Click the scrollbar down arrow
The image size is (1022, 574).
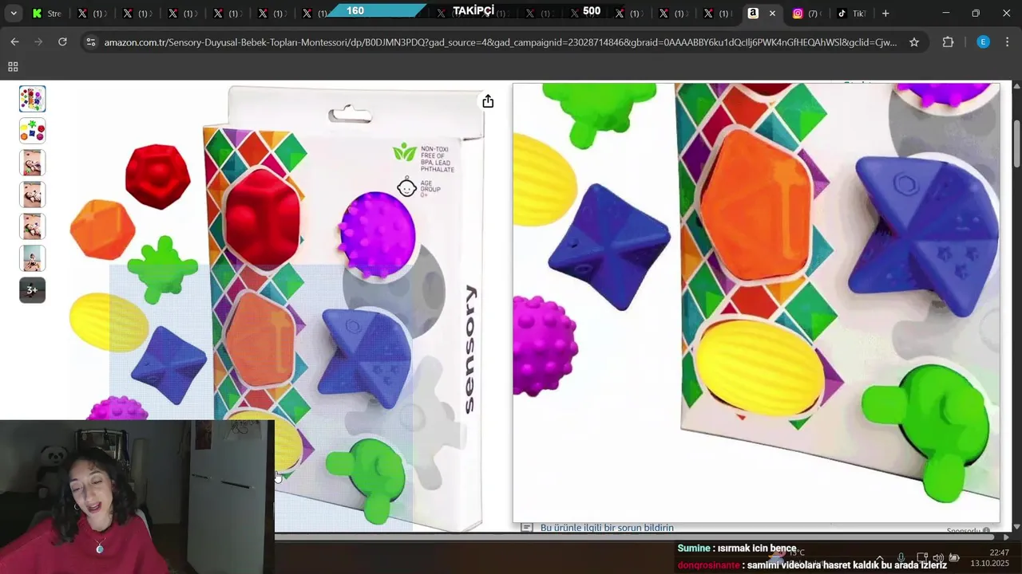click(x=1016, y=527)
